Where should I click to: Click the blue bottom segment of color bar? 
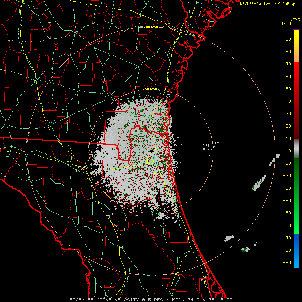pos(296,251)
